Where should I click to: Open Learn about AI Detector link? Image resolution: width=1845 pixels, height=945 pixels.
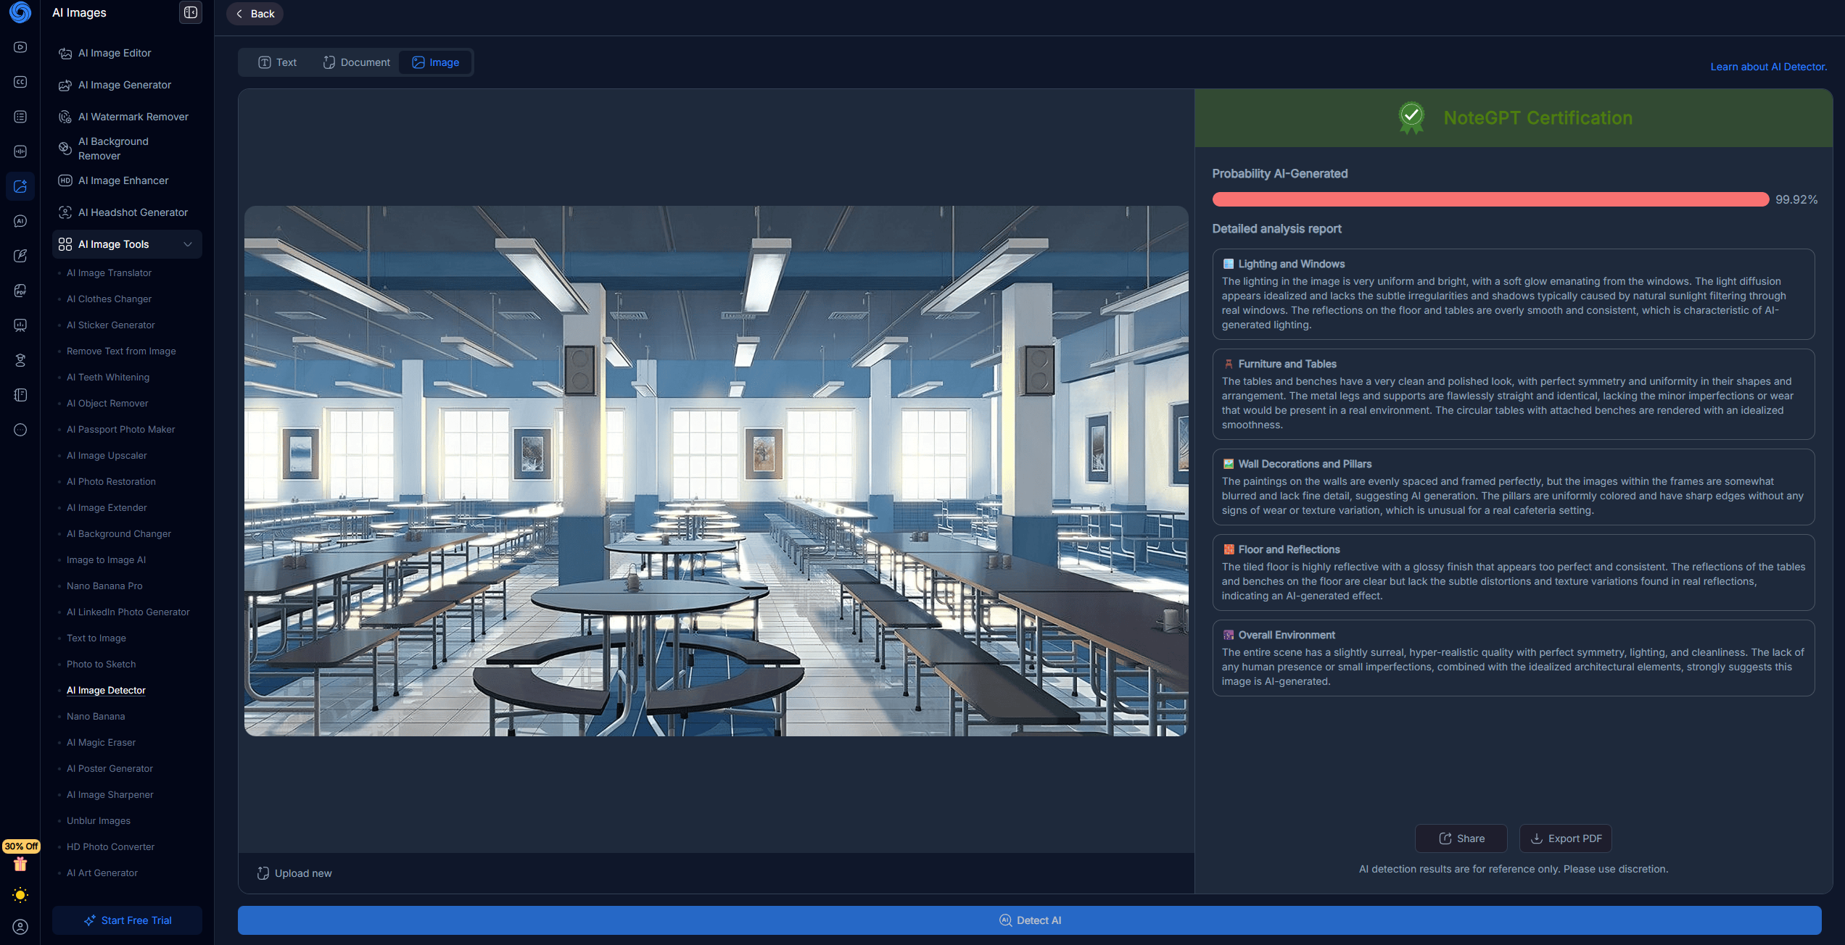pos(1768,67)
